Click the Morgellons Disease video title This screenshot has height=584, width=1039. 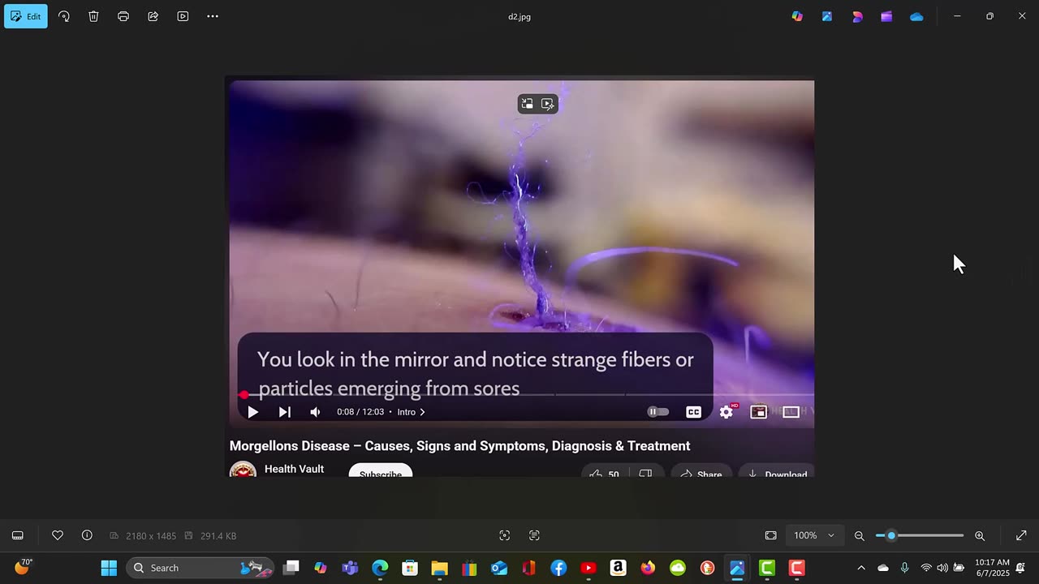[x=459, y=446]
